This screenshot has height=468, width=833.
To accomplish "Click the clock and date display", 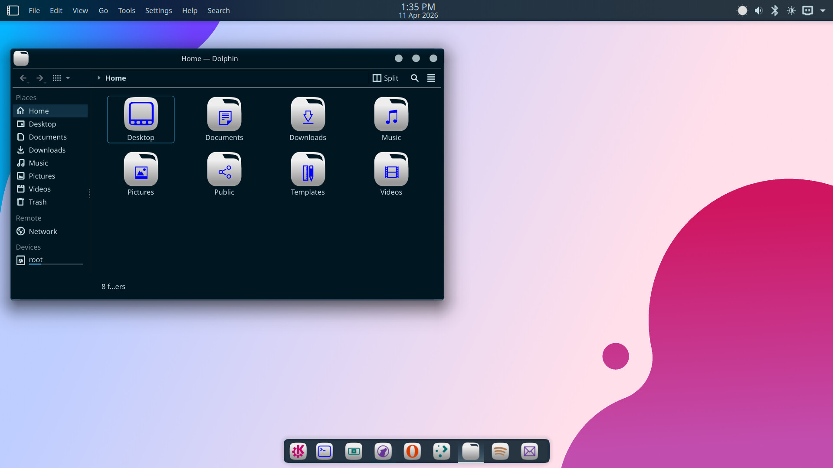I will click(418, 10).
